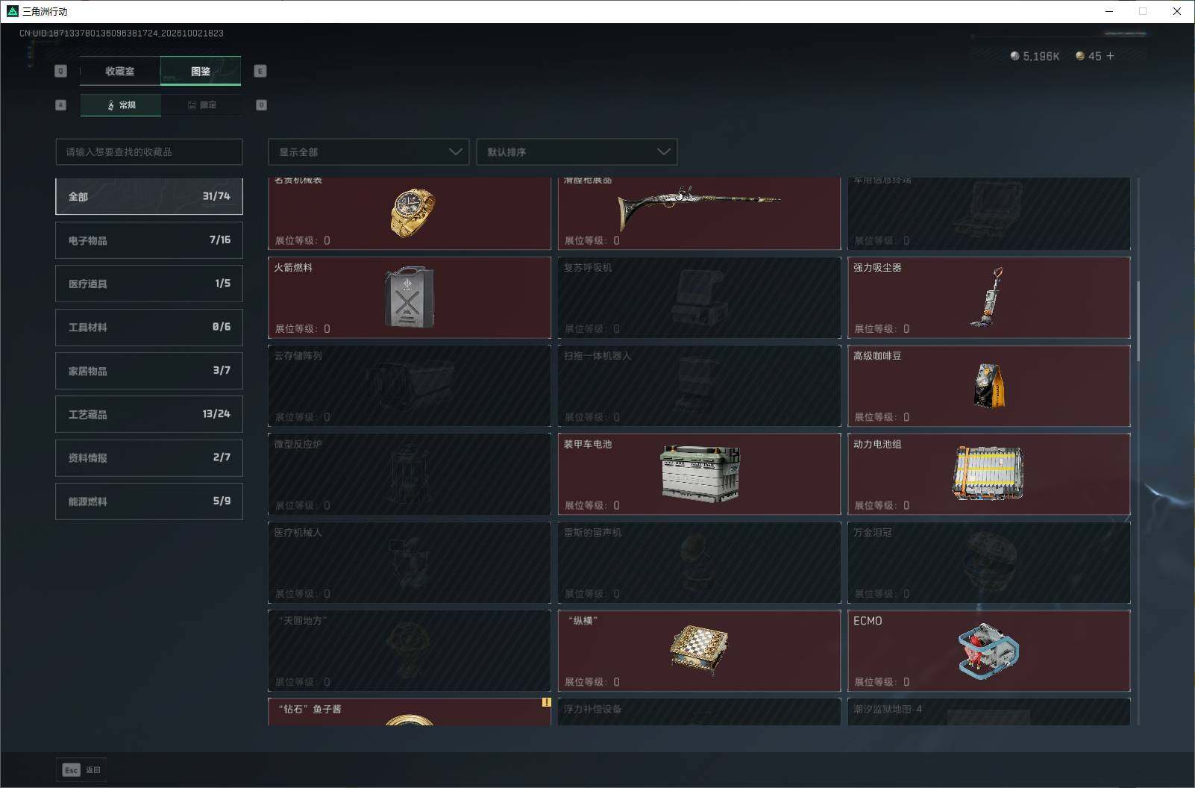
Task: Click the A key hint icon
Action: click(61, 105)
